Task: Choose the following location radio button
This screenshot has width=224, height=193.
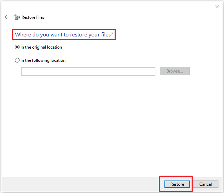Action: tap(17, 60)
